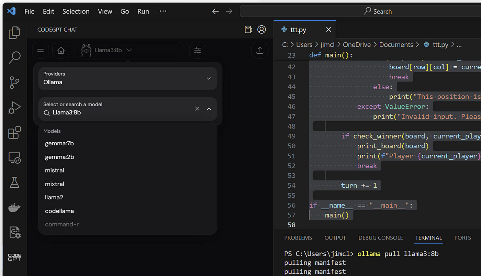Switch to the DEBUG CONSOLE tab
This screenshot has width=481, height=276.
click(x=380, y=238)
